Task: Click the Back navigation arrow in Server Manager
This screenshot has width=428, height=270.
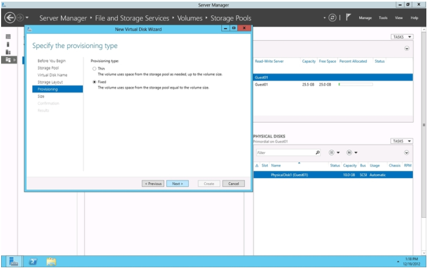Action: (10, 18)
